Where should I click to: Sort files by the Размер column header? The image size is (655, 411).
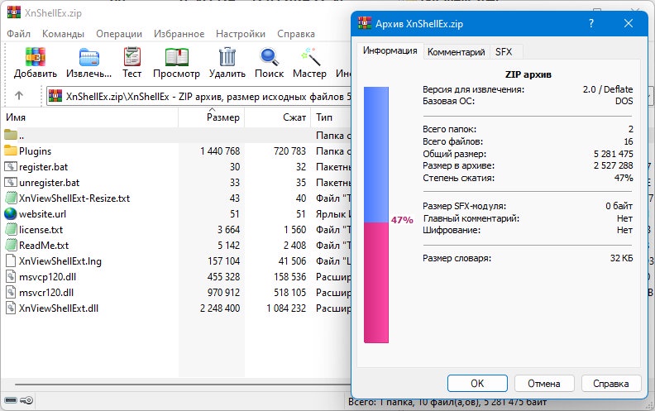[x=212, y=117]
